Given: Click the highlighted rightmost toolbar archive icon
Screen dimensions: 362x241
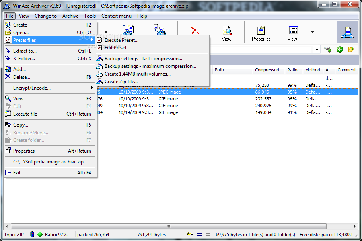Looking at the screenshot, I should 347,32.
